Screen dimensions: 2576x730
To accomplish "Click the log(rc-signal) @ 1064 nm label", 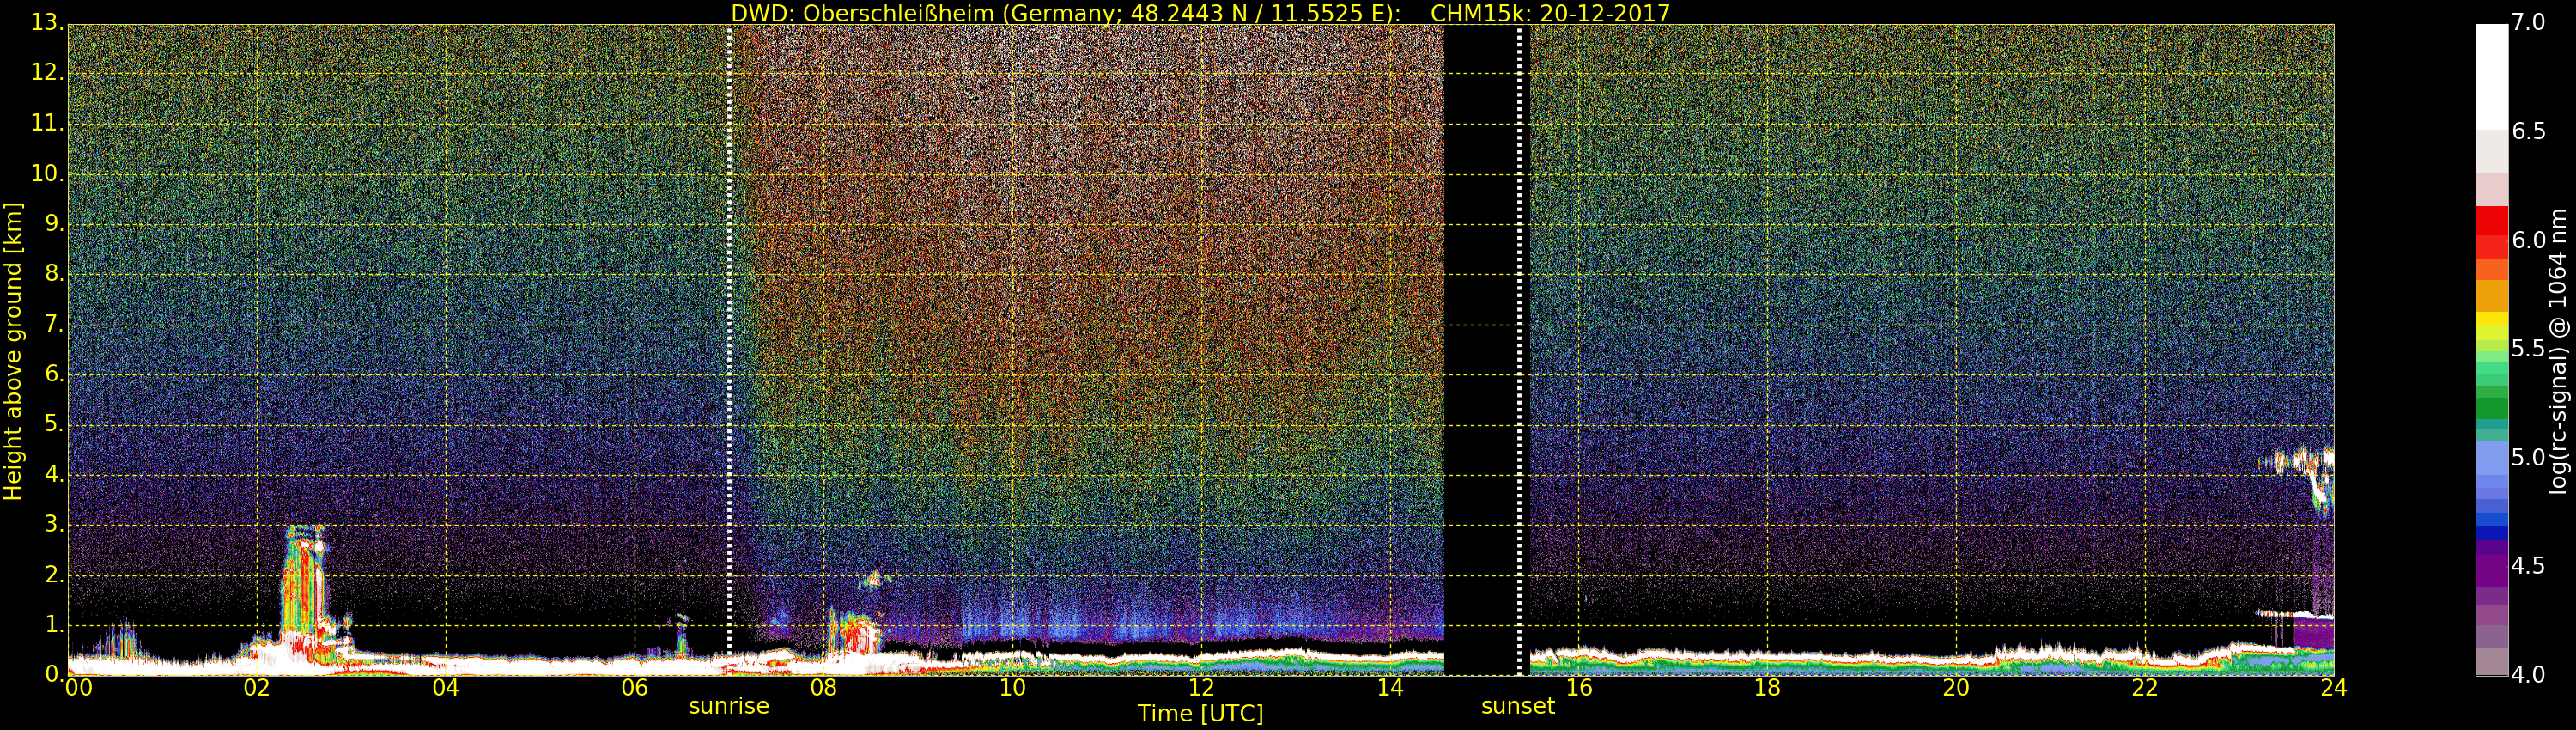I will click(x=2557, y=350).
